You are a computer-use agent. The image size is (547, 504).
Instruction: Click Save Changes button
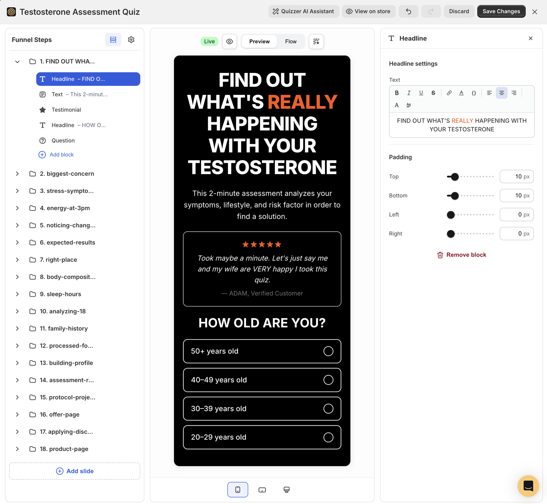coord(501,11)
